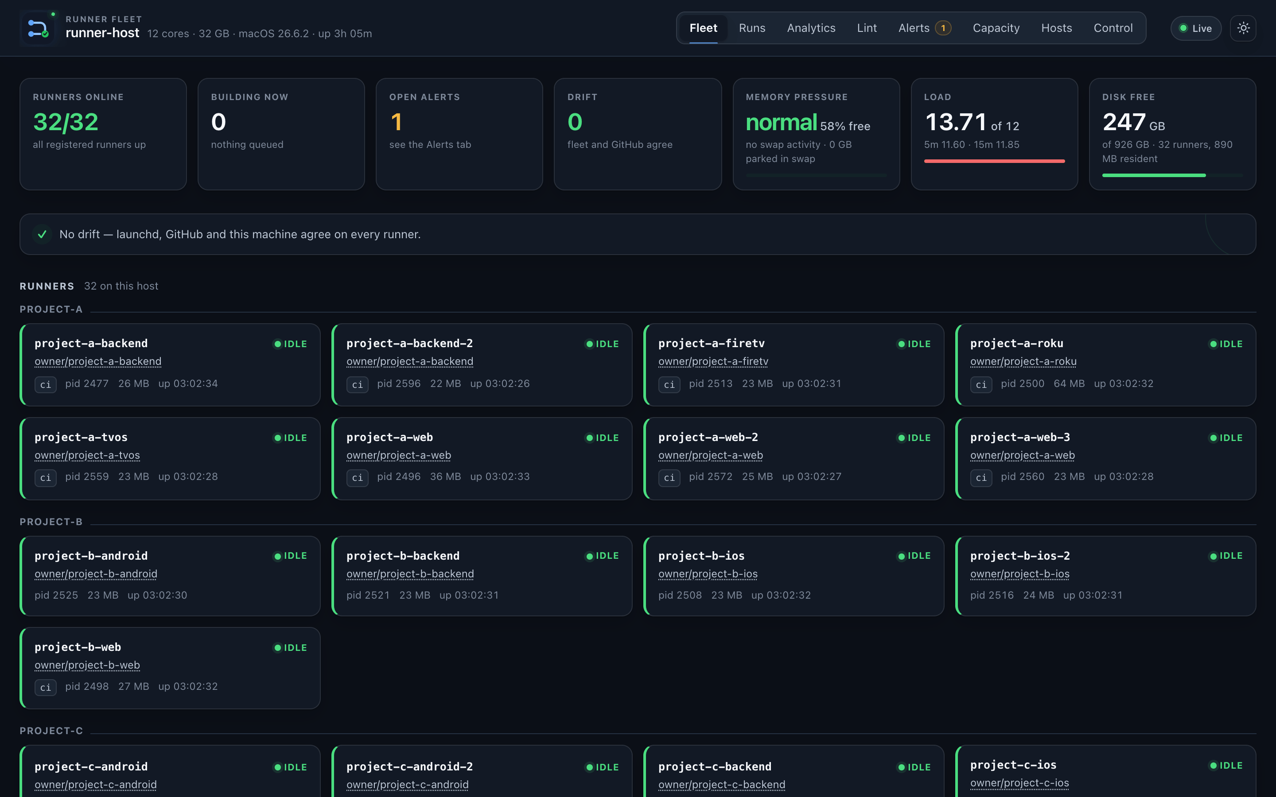Click the runner-host hostname in header
The image size is (1276, 797).
pyautogui.click(x=102, y=33)
